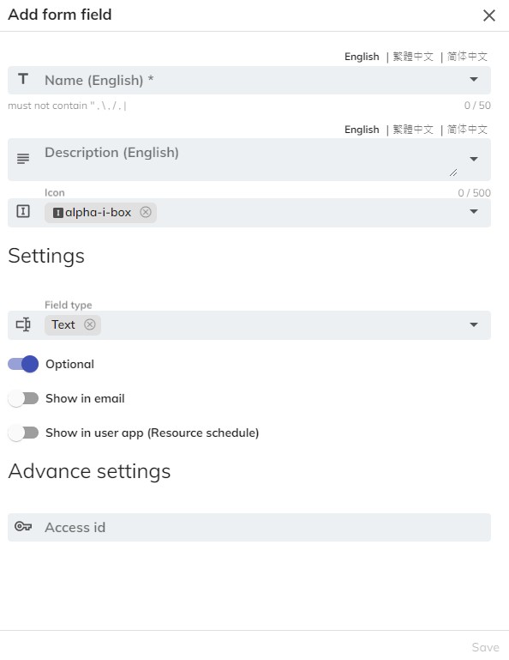Screen dimensions: 509x660
Task: Open the Field type dropdown arrow
Action: tap(474, 324)
